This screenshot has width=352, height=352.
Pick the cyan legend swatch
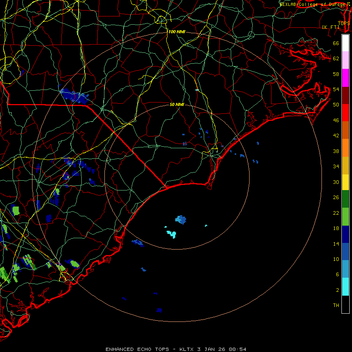pos(345,287)
